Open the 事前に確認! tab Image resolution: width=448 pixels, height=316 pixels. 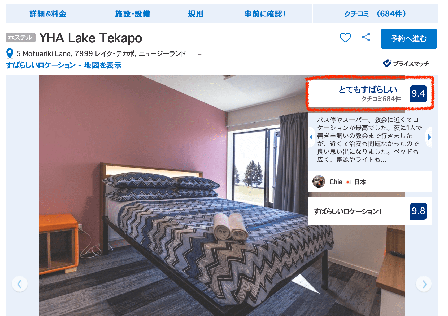(x=266, y=14)
